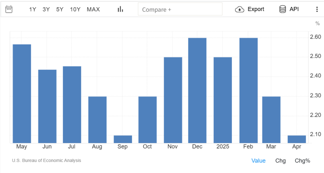Open the chart type bar icon
The height and width of the screenshot is (173, 324).
tap(120, 9)
